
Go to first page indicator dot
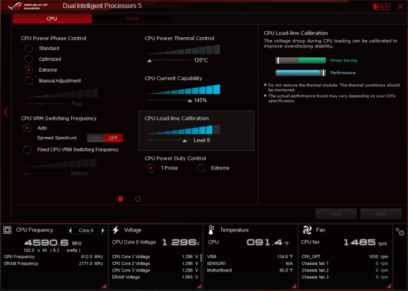[120, 199]
